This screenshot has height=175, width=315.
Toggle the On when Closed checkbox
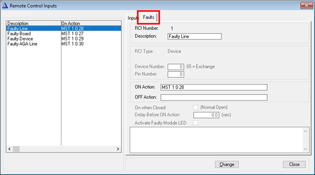tap(196, 108)
